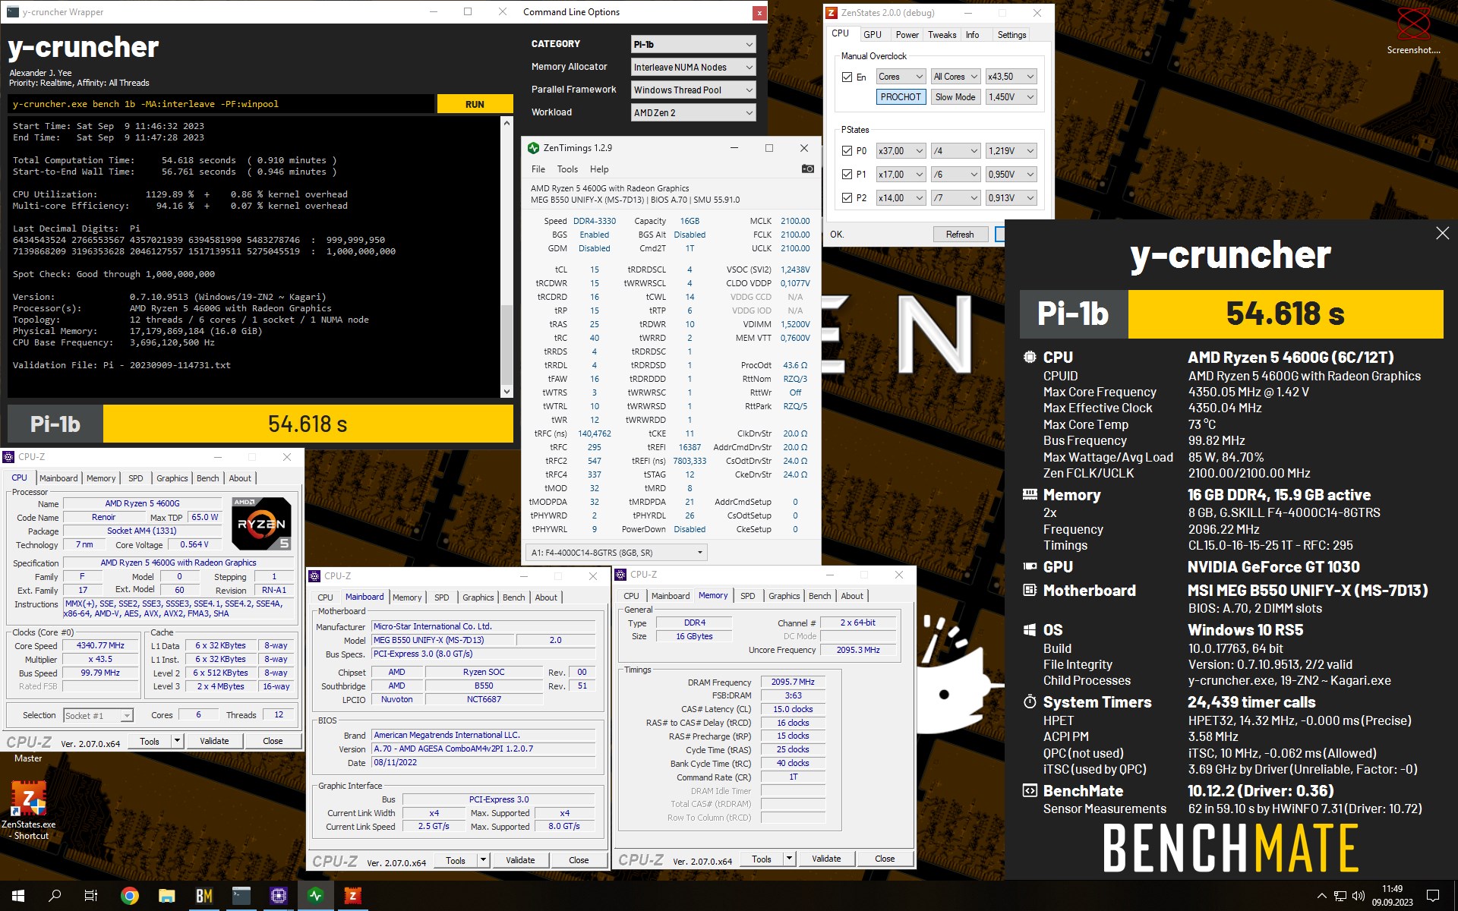Open the File menu in ZenTimings
This screenshot has height=911, width=1458.
(x=538, y=169)
